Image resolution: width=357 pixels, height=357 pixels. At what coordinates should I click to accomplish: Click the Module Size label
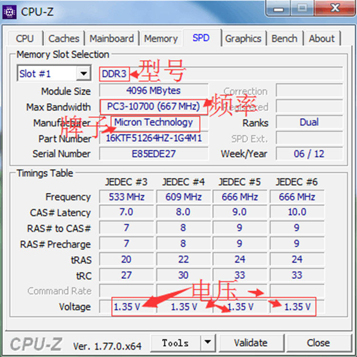(66, 91)
